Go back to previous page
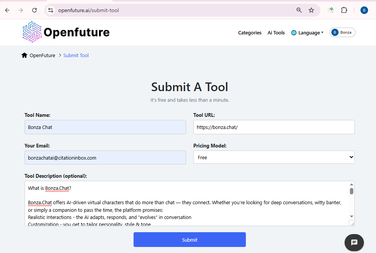 pyautogui.click(x=7, y=10)
